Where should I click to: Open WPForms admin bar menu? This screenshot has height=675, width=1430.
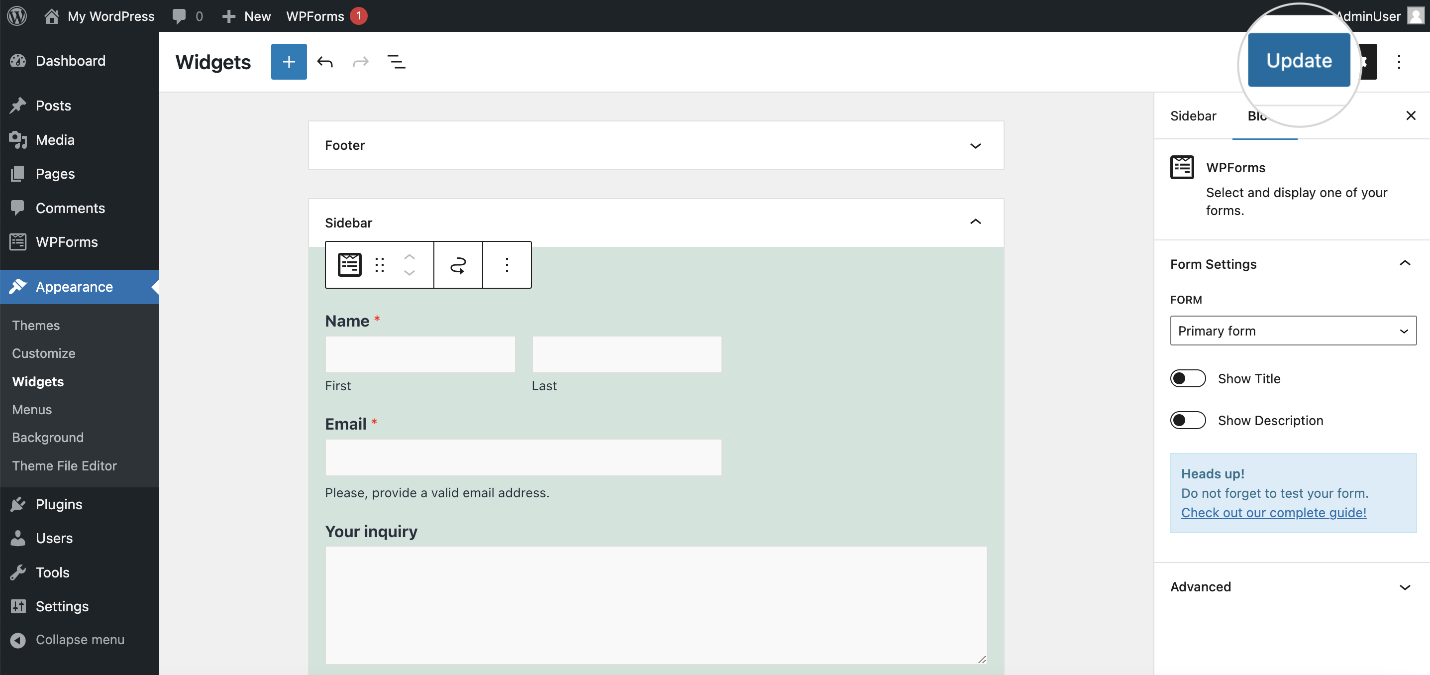click(x=326, y=16)
